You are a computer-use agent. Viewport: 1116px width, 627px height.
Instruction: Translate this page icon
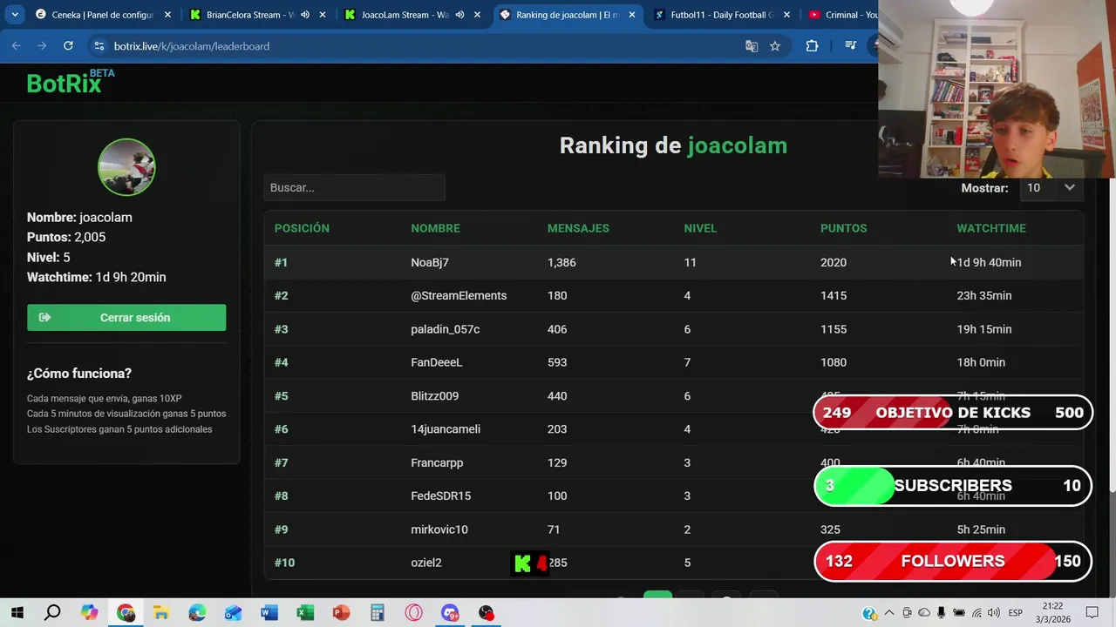click(752, 46)
